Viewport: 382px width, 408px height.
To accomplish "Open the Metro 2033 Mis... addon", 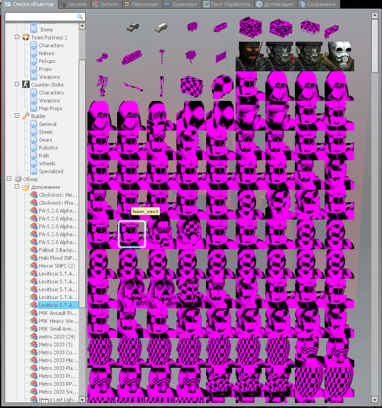I will tap(58, 360).
